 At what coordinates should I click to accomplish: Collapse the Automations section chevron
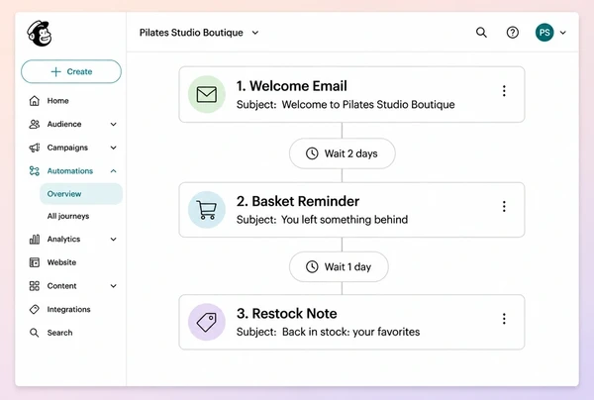point(113,171)
